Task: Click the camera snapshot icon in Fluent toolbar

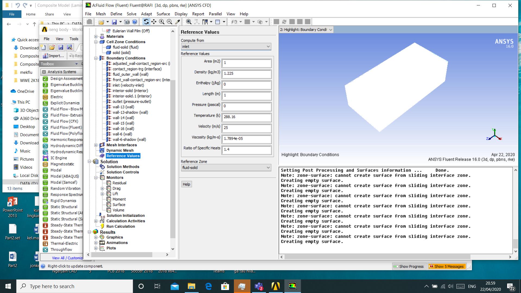Action: [x=126, y=22]
